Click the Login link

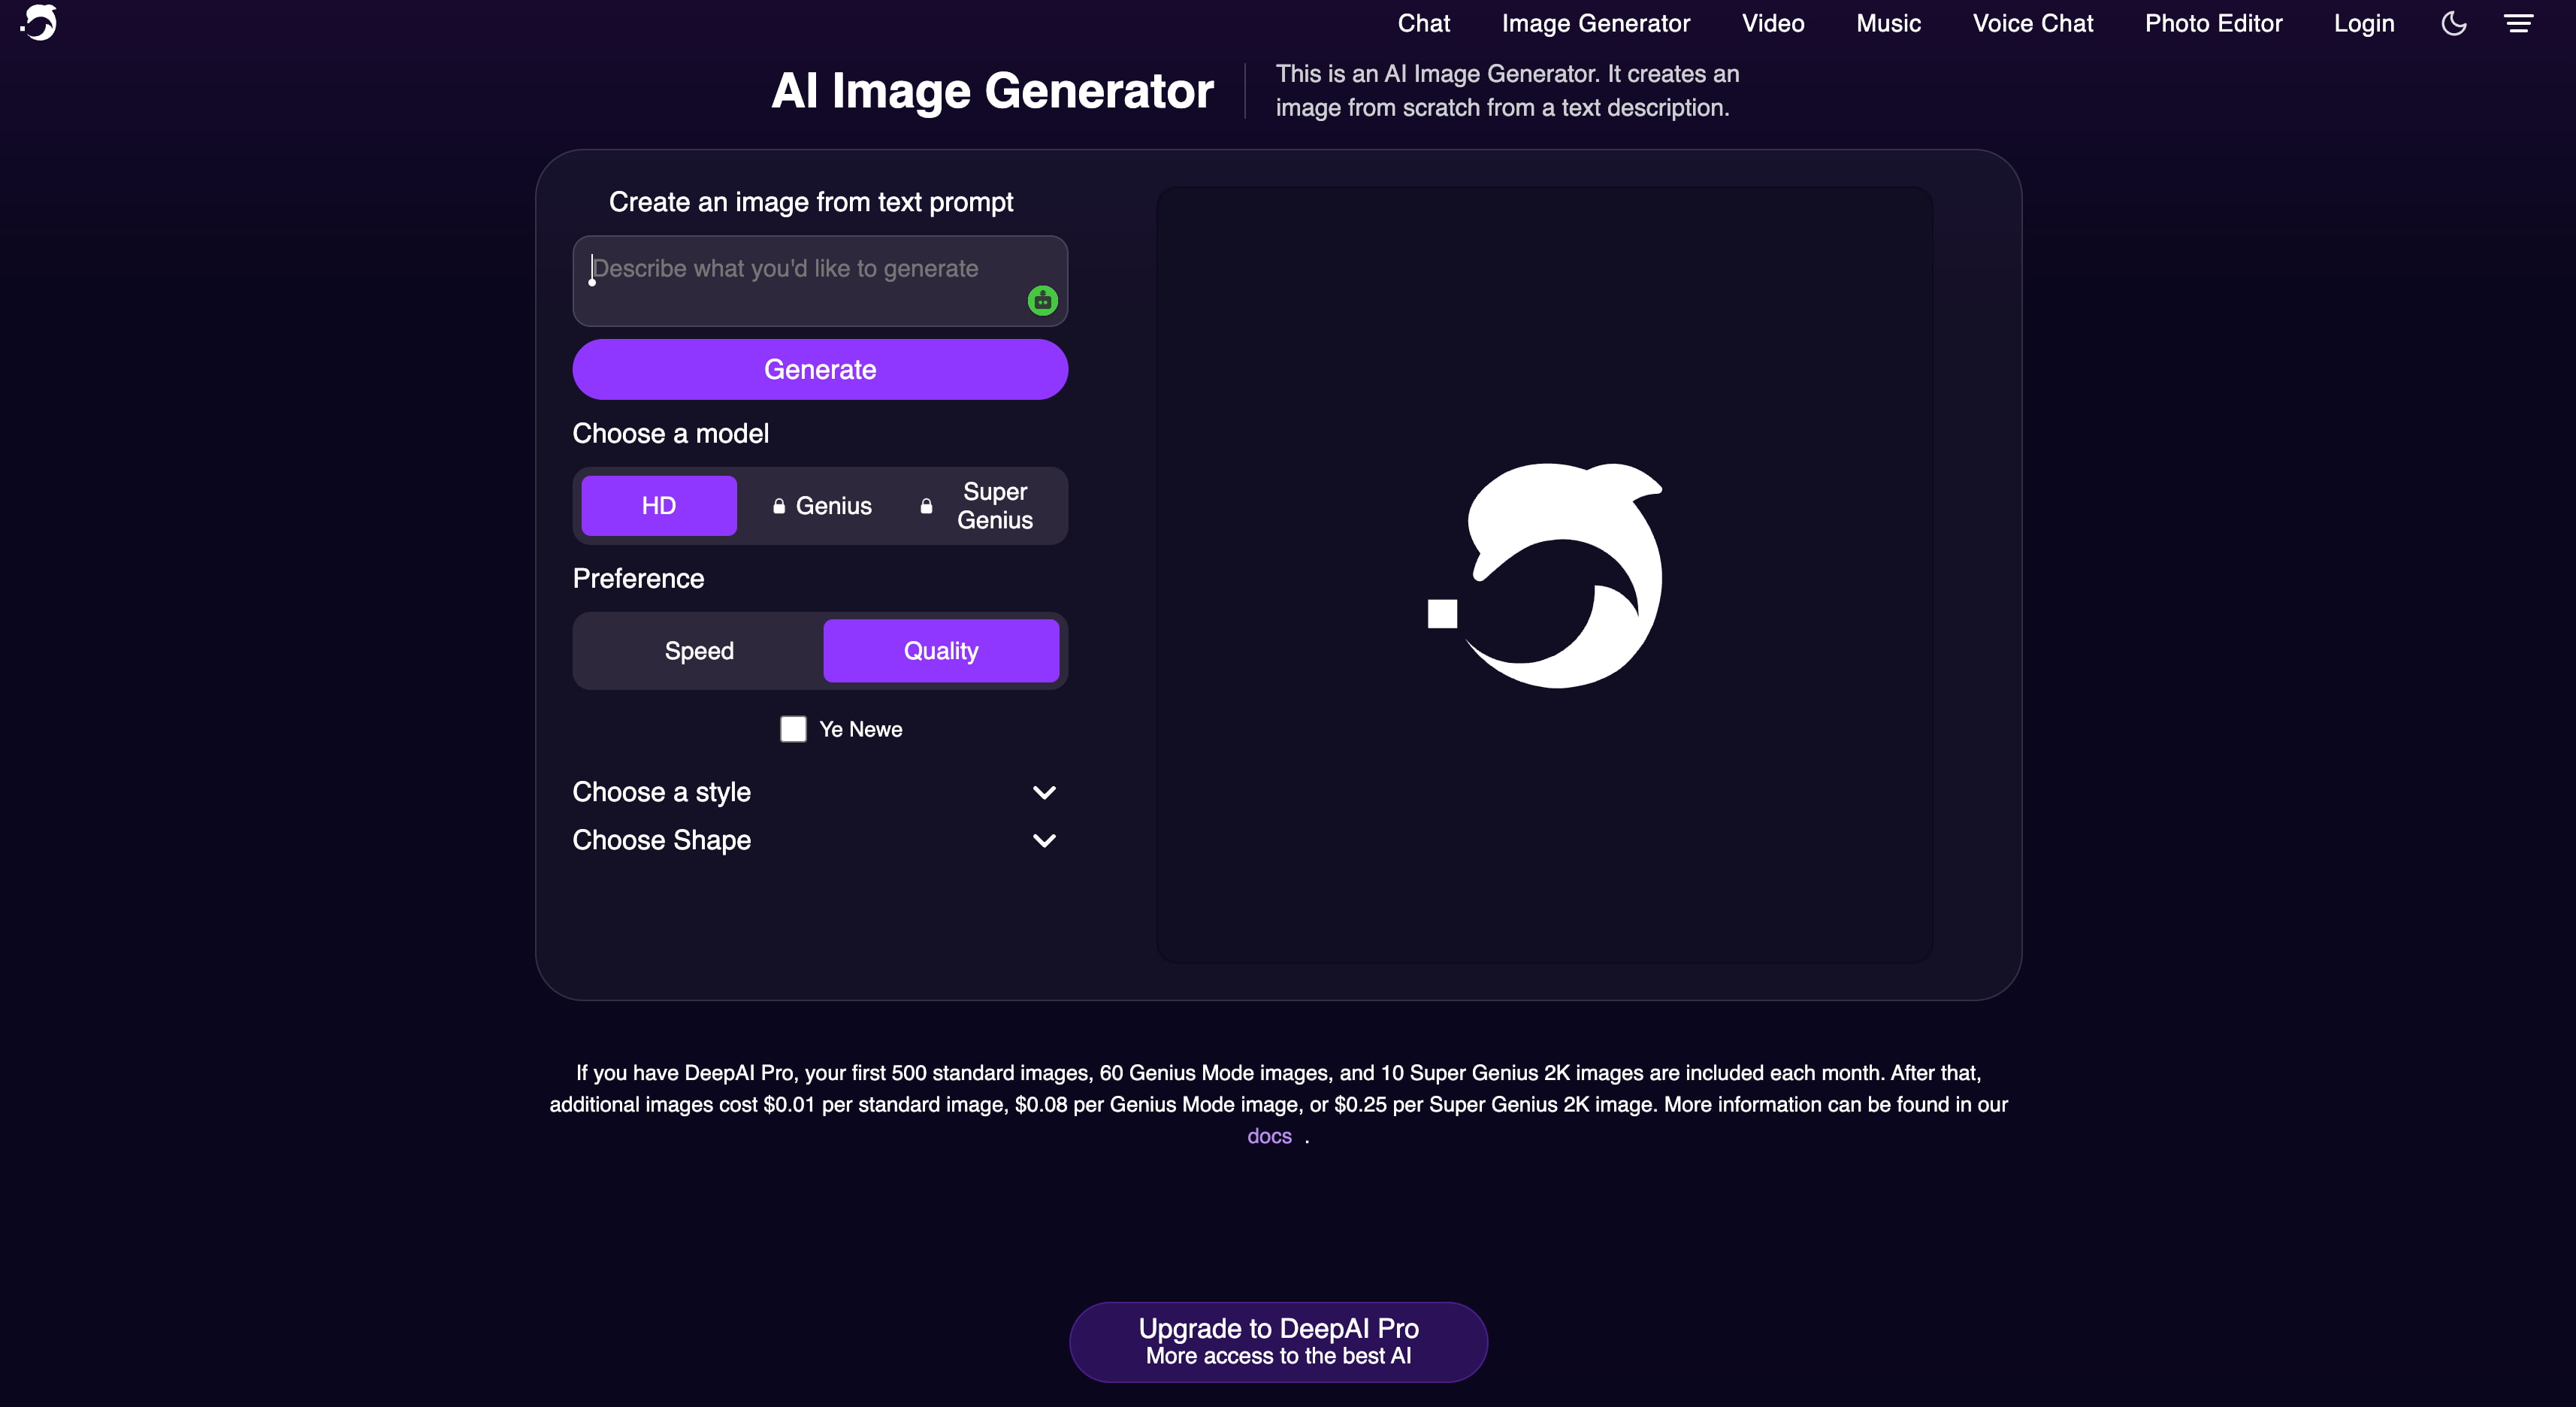click(x=2364, y=23)
